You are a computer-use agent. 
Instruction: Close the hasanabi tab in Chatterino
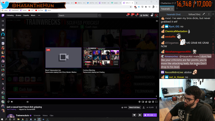click(x=172, y=9)
